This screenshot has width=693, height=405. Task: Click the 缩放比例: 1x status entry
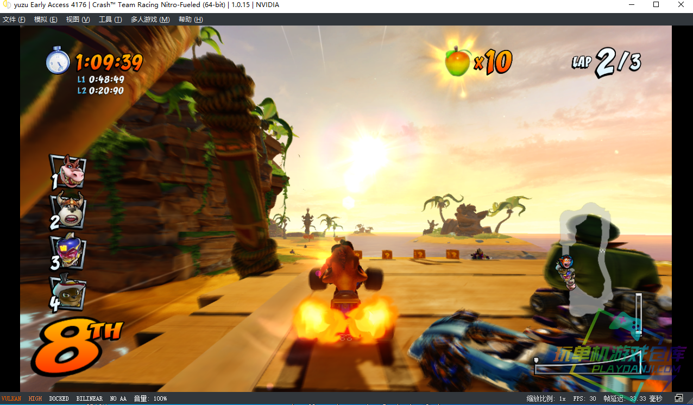click(546, 398)
